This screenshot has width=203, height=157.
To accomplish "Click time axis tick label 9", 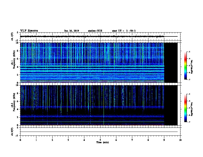I will (x=164, y=140).
